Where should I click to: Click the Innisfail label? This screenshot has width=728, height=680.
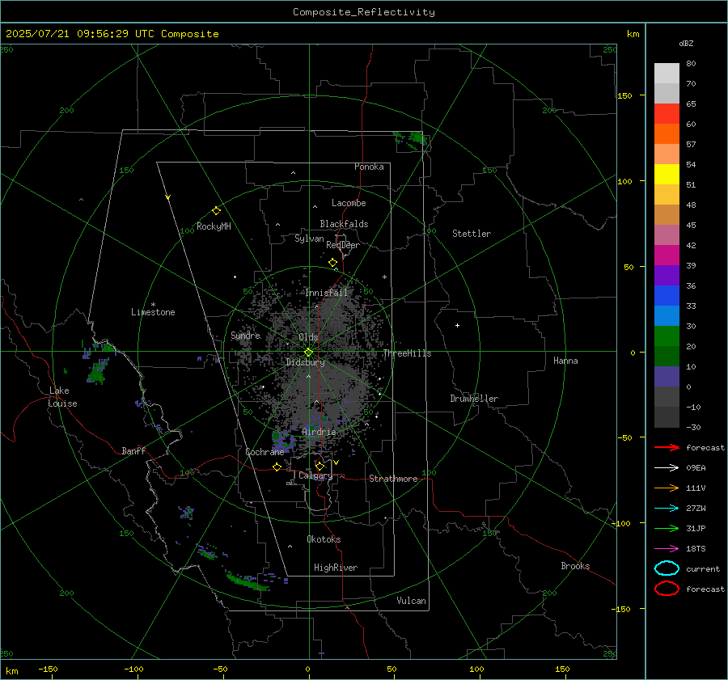(x=326, y=293)
